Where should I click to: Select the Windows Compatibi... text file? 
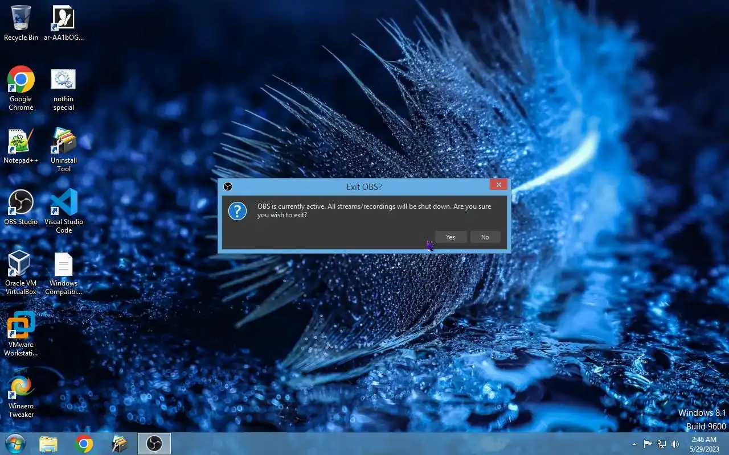click(x=64, y=274)
